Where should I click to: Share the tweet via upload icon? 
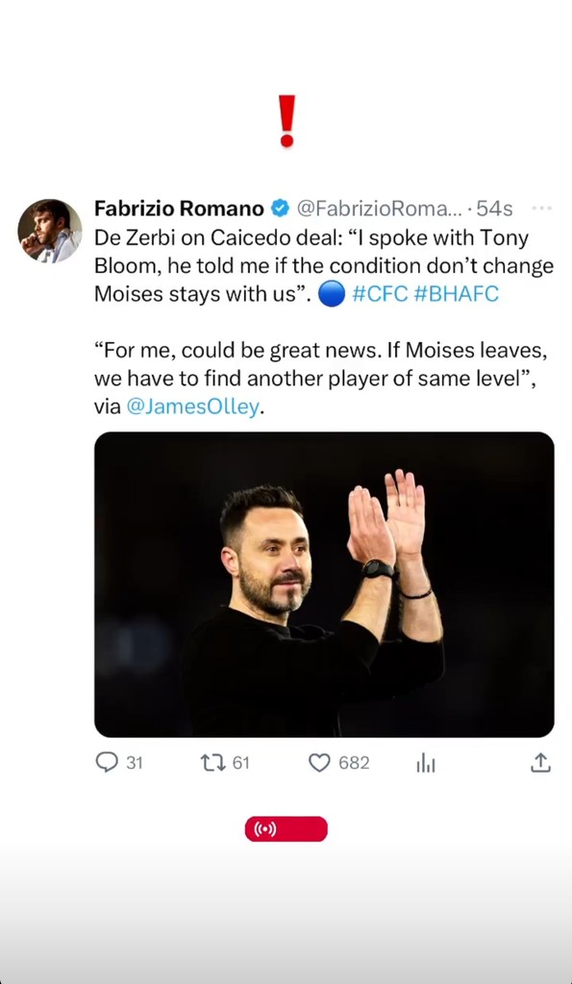click(540, 762)
